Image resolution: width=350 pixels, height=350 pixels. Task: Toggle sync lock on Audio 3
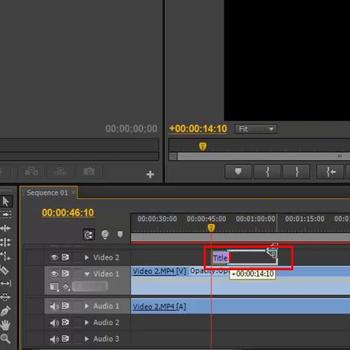coord(65,339)
